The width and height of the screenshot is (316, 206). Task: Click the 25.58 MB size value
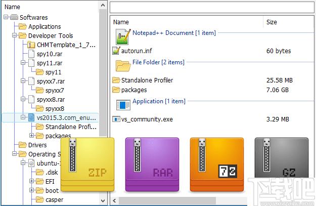tap(279, 80)
